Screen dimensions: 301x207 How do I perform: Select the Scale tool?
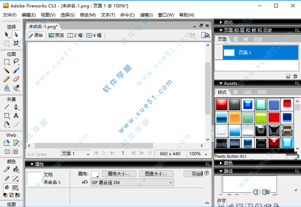coord(6,43)
